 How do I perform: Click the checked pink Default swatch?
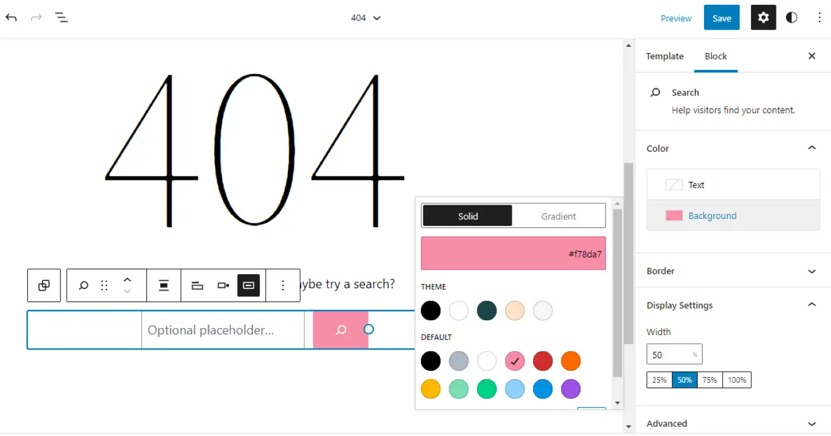pyautogui.click(x=515, y=361)
